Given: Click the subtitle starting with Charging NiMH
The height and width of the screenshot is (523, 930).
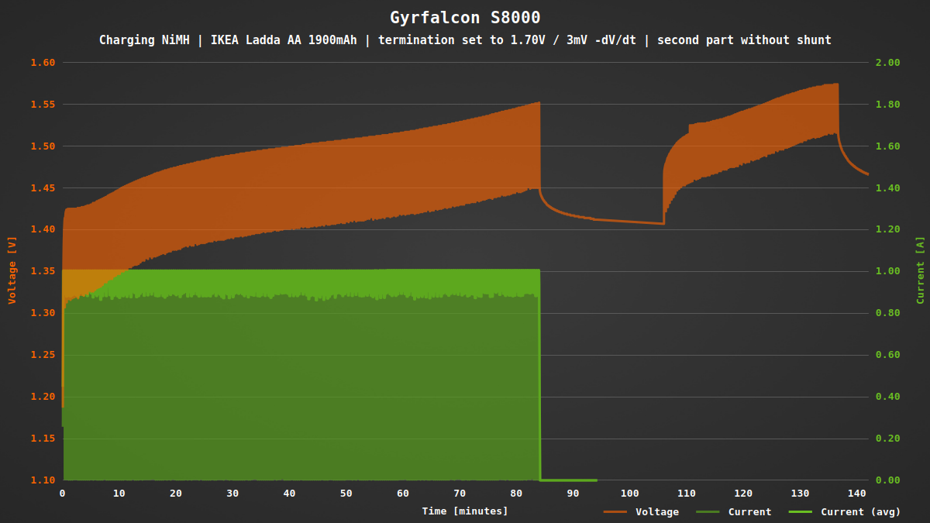Looking at the screenshot, I should [465, 40].
